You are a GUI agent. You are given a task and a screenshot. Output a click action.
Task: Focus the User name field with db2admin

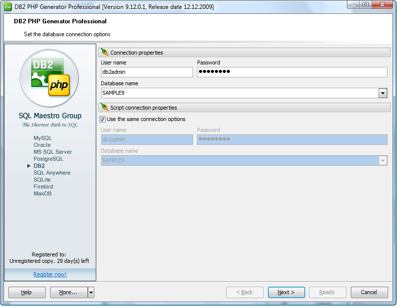tap(147, 72)
